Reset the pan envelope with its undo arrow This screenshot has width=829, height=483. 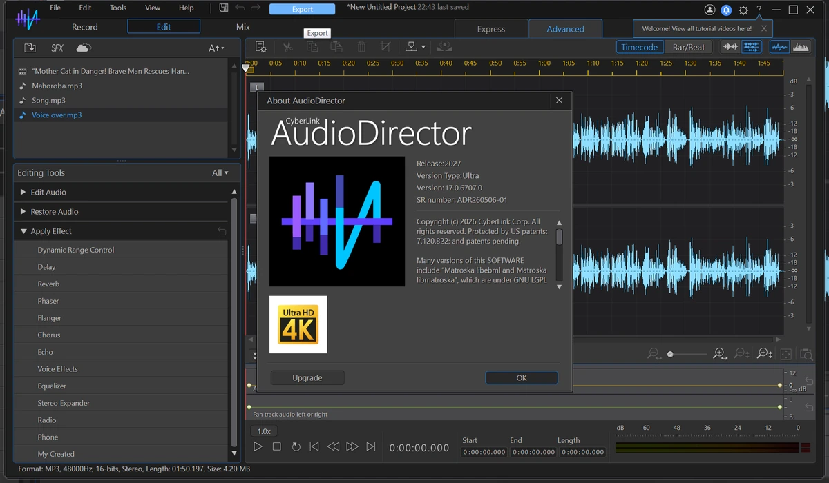pyautogui.click(x=809, y=407)
